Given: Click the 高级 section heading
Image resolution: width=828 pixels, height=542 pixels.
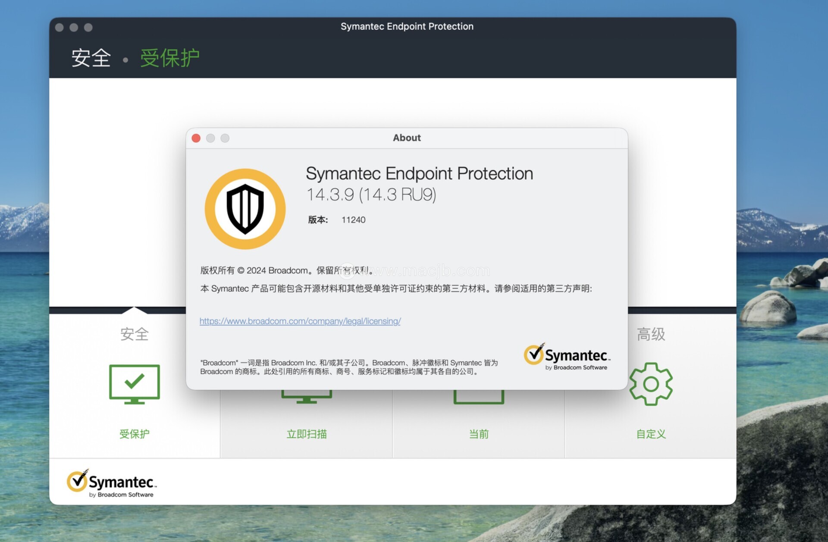Looking at the screenshot, I should click(651, 334).
